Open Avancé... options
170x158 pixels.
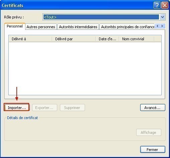[153, 108]
